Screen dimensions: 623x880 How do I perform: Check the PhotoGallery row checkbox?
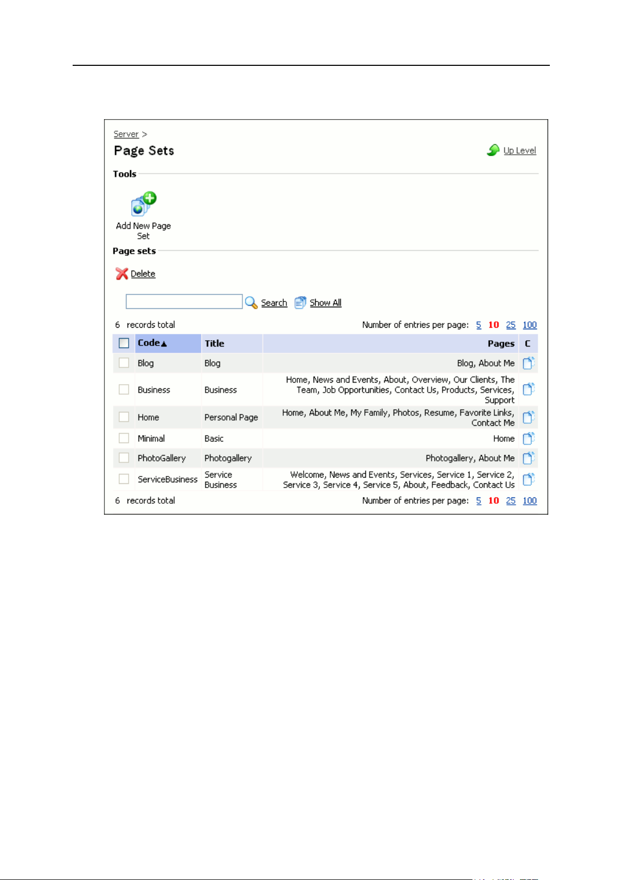(x=124, y=458)
